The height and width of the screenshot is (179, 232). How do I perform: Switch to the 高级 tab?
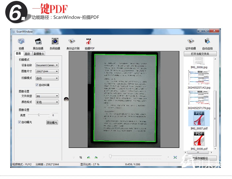[27, 54]
